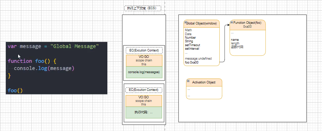322x131 pixels.
Task: Click the function foo() { code line
Action: (x=32, y=61)
